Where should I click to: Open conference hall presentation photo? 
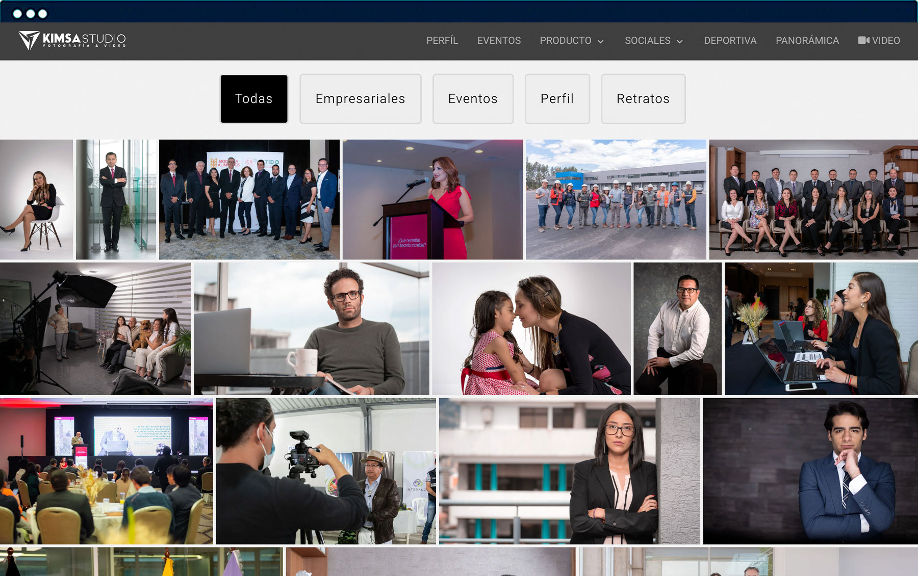coord(107,471)
